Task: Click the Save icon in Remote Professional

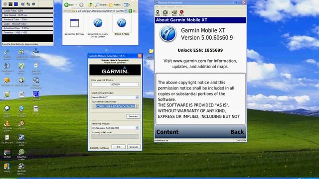Action: 174,13
